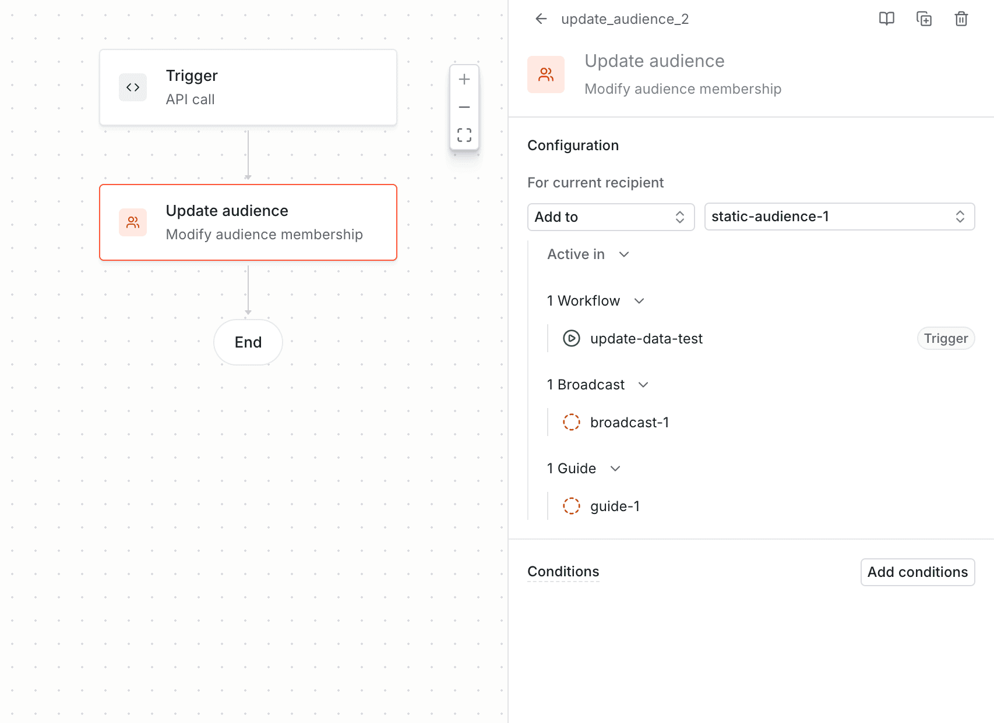Open the static-audience-1 audience selector
The height and width of the screenshot is (723, 994).
[839, 217]
